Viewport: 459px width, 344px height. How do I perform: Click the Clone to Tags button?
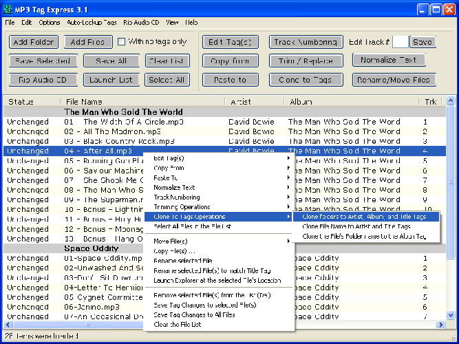tap(306, 80)
